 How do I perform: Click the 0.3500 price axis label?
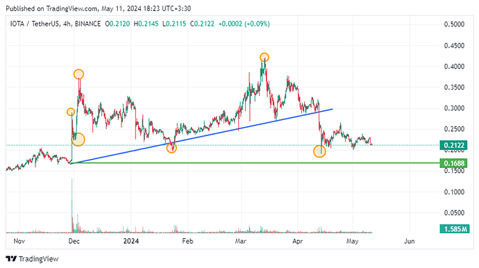click(x=454, y=87)
